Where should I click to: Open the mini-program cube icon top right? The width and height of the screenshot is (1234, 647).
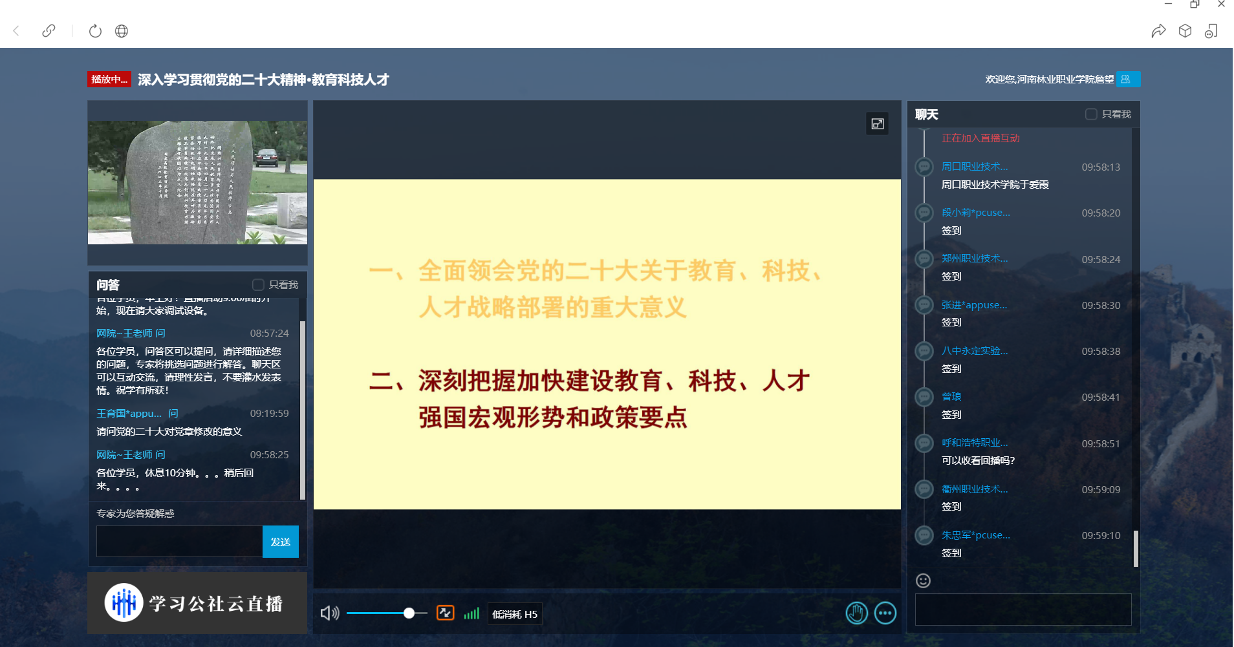pyautogui.click(x=1185, y=30)
